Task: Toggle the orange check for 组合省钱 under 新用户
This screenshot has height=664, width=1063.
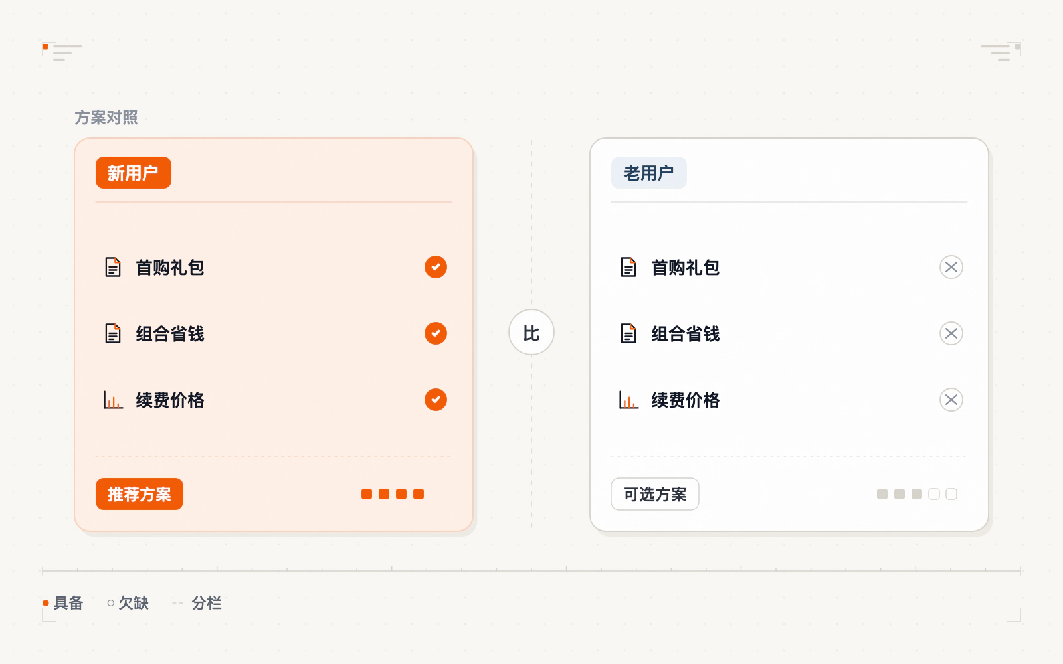Action: [x=436, y=333]
